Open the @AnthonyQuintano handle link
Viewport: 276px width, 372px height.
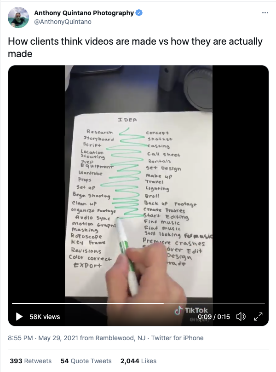[x=63, y=22]
